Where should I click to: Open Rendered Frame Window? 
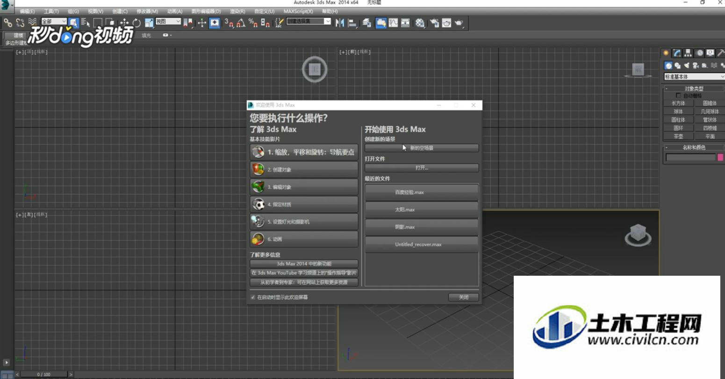446,22
